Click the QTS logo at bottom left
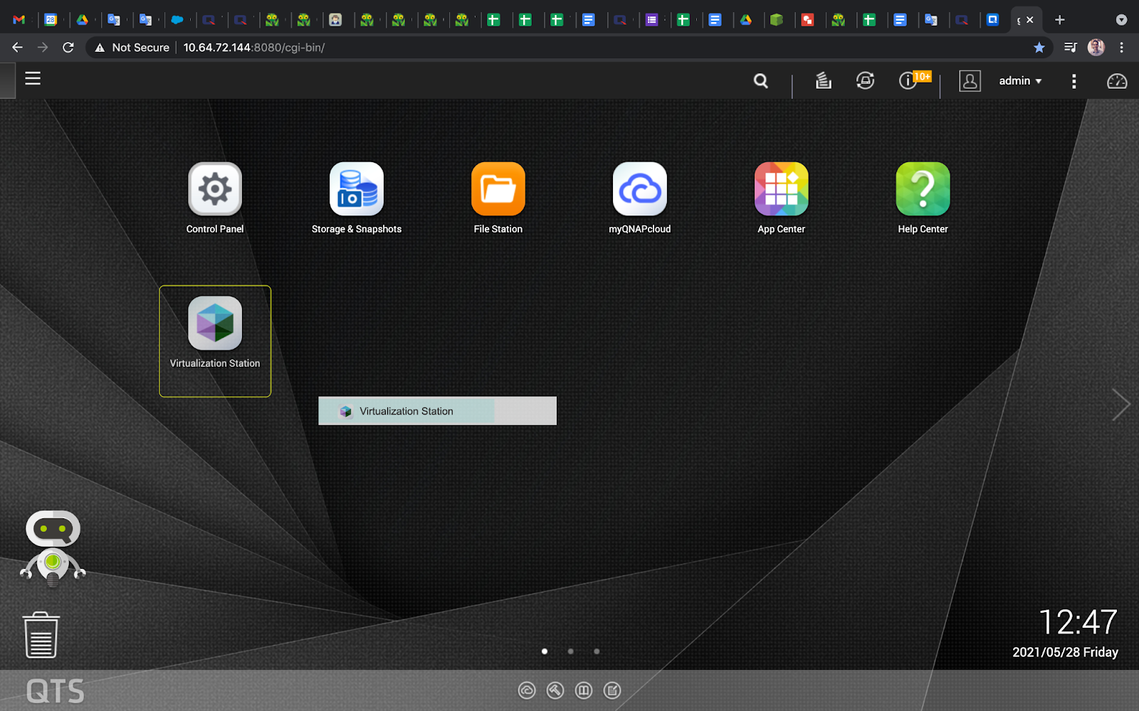The width and height of the screenshot is (1139, 711). [55, 691]
